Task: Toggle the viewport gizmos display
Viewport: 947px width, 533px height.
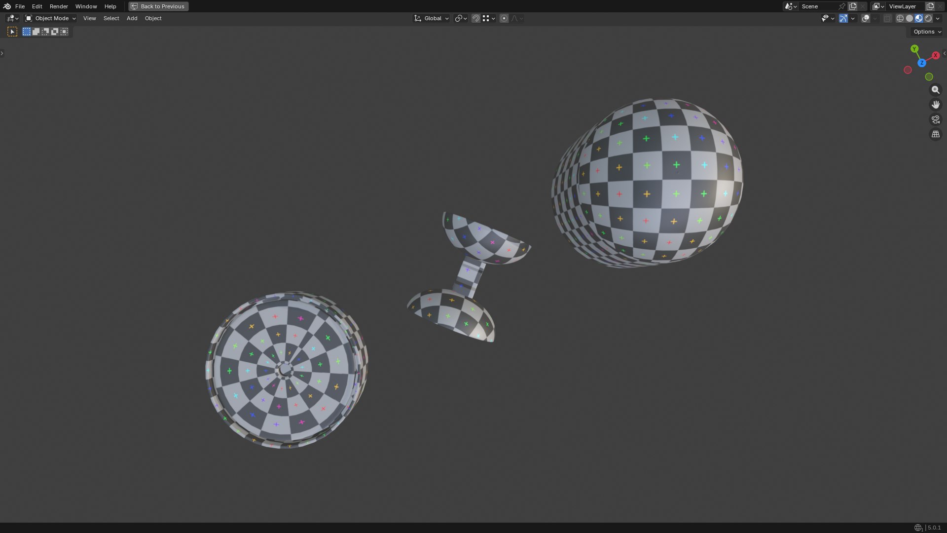Action: tap(843, 18)
